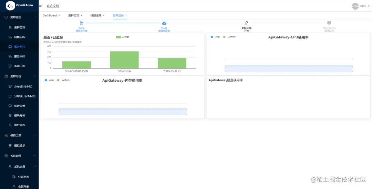The image size is (372, 189).
Task: Click the Anno.AnalyseService axis label
Action: [76, 71]
